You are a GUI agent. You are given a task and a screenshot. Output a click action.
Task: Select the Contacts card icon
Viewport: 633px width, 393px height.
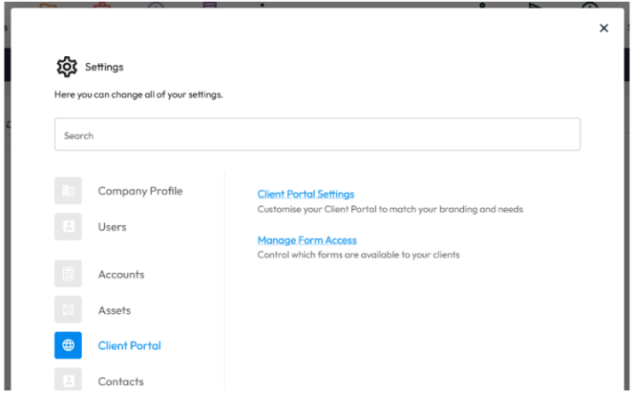tap(68, 380)
